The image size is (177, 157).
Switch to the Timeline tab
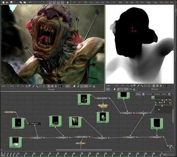coord(157,94)
